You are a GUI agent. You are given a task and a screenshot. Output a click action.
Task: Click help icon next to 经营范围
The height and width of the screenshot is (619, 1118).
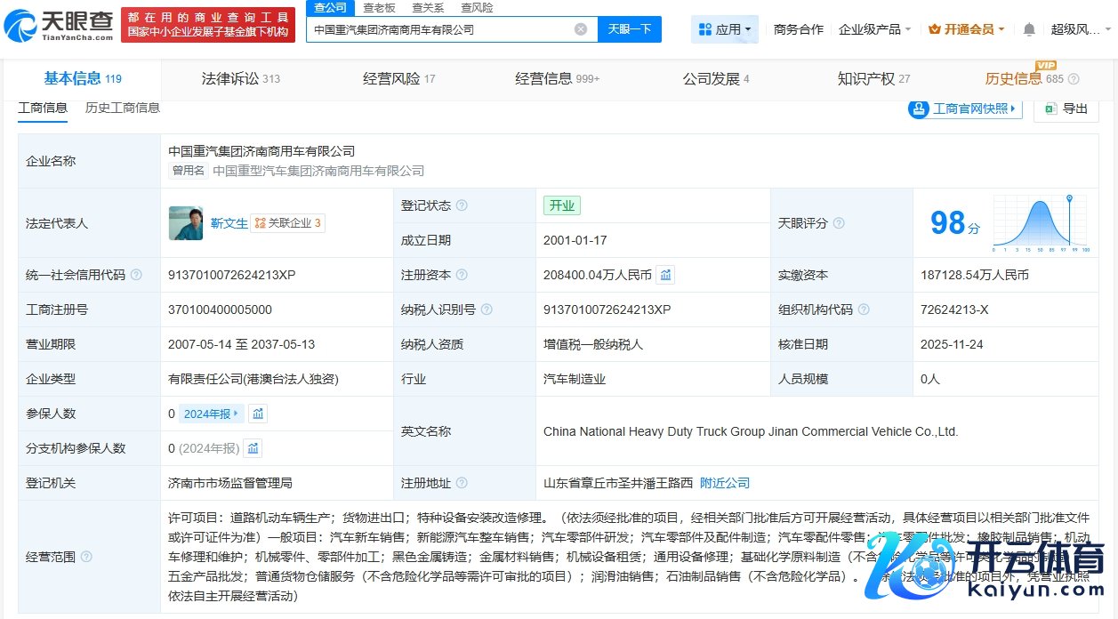(x=86, y=557)
